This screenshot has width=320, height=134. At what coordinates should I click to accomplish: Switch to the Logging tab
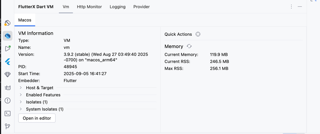117,6
